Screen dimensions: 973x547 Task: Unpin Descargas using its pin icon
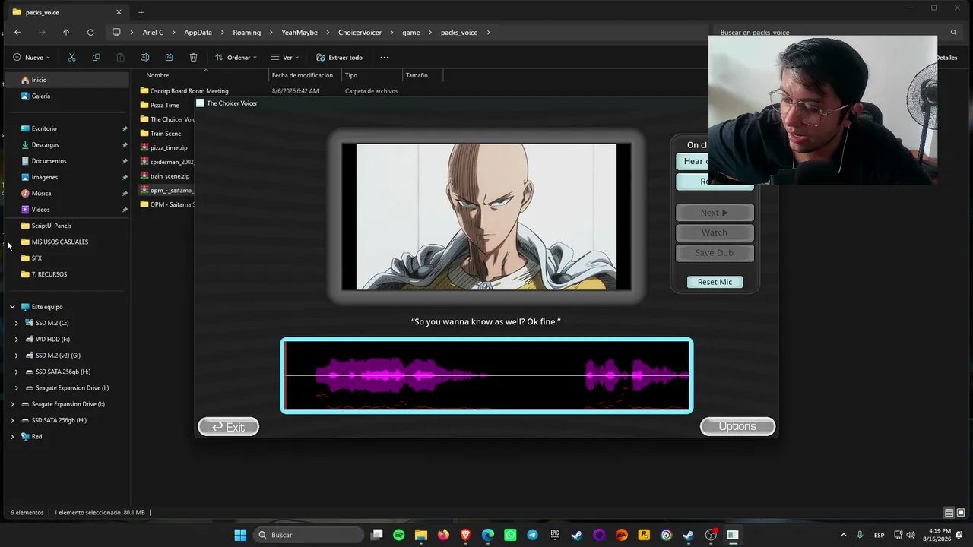(125, 145)
